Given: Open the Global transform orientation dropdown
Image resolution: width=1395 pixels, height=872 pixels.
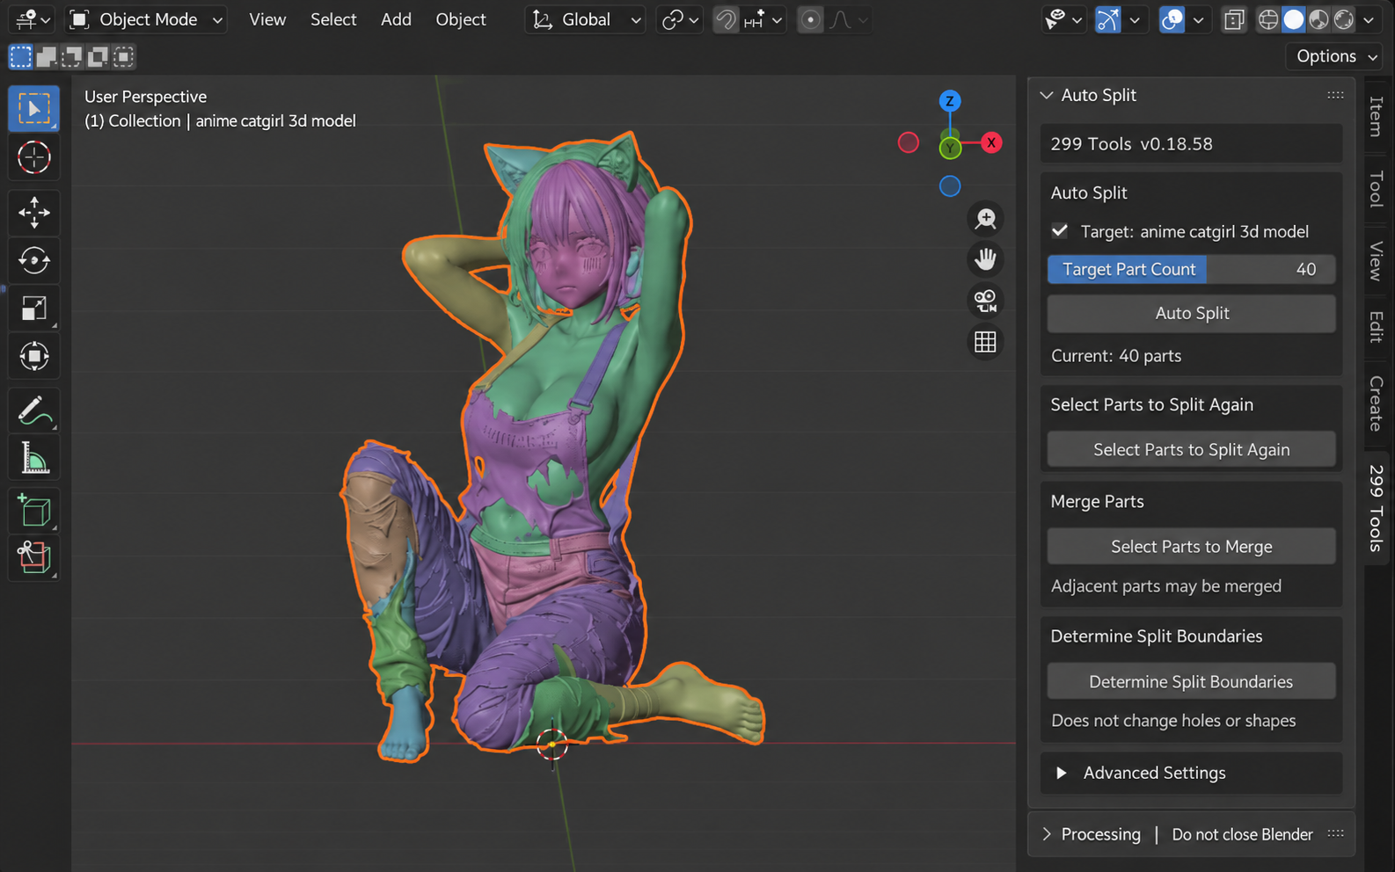Looking at the screenshot, I should coord(585,19).
